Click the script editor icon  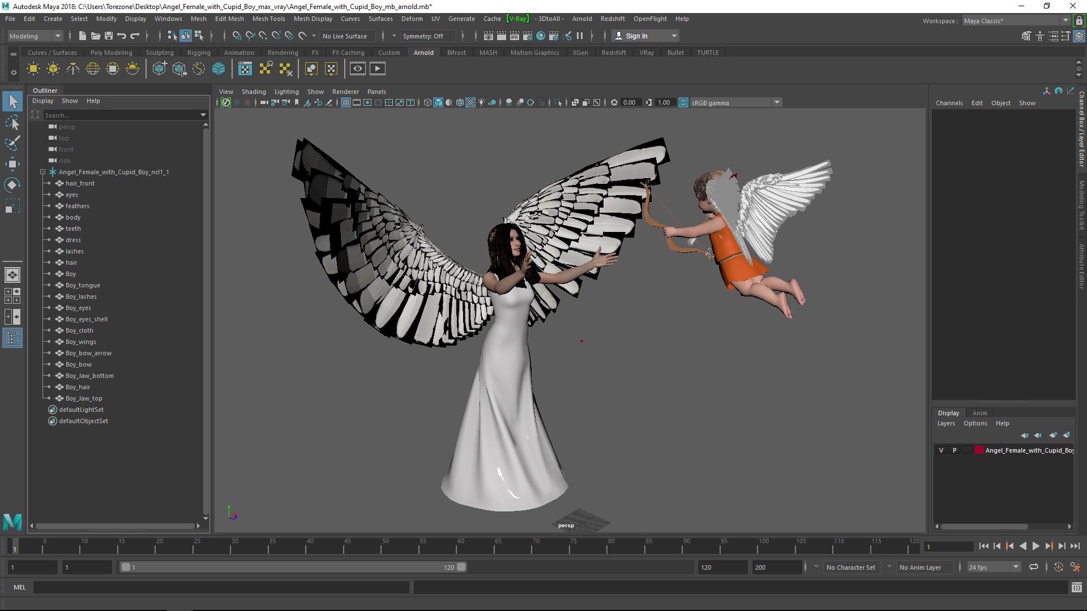point(1077,588)
